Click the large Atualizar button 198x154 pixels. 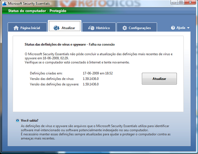pos(159,79)
